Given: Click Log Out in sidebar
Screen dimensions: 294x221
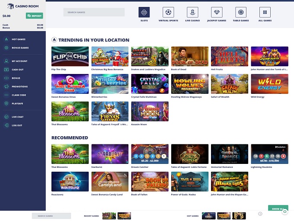Looking at the screenshot, I should (17, 125).
